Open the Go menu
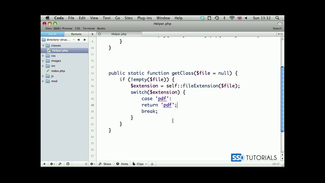 pyautogui.click(x=118, y=18)
